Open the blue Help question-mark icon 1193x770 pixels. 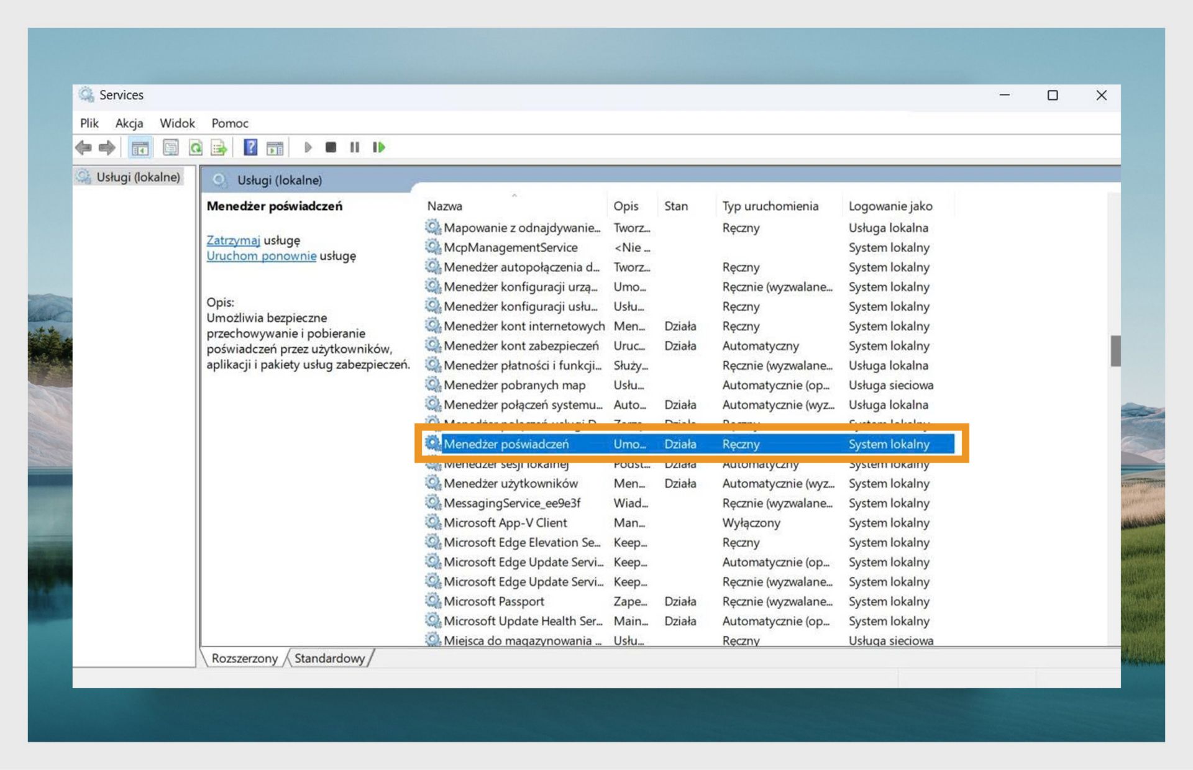(x=250, y=147)
